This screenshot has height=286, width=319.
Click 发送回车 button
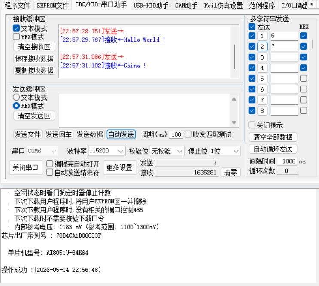pyautogui.click(x=58, y=134)
